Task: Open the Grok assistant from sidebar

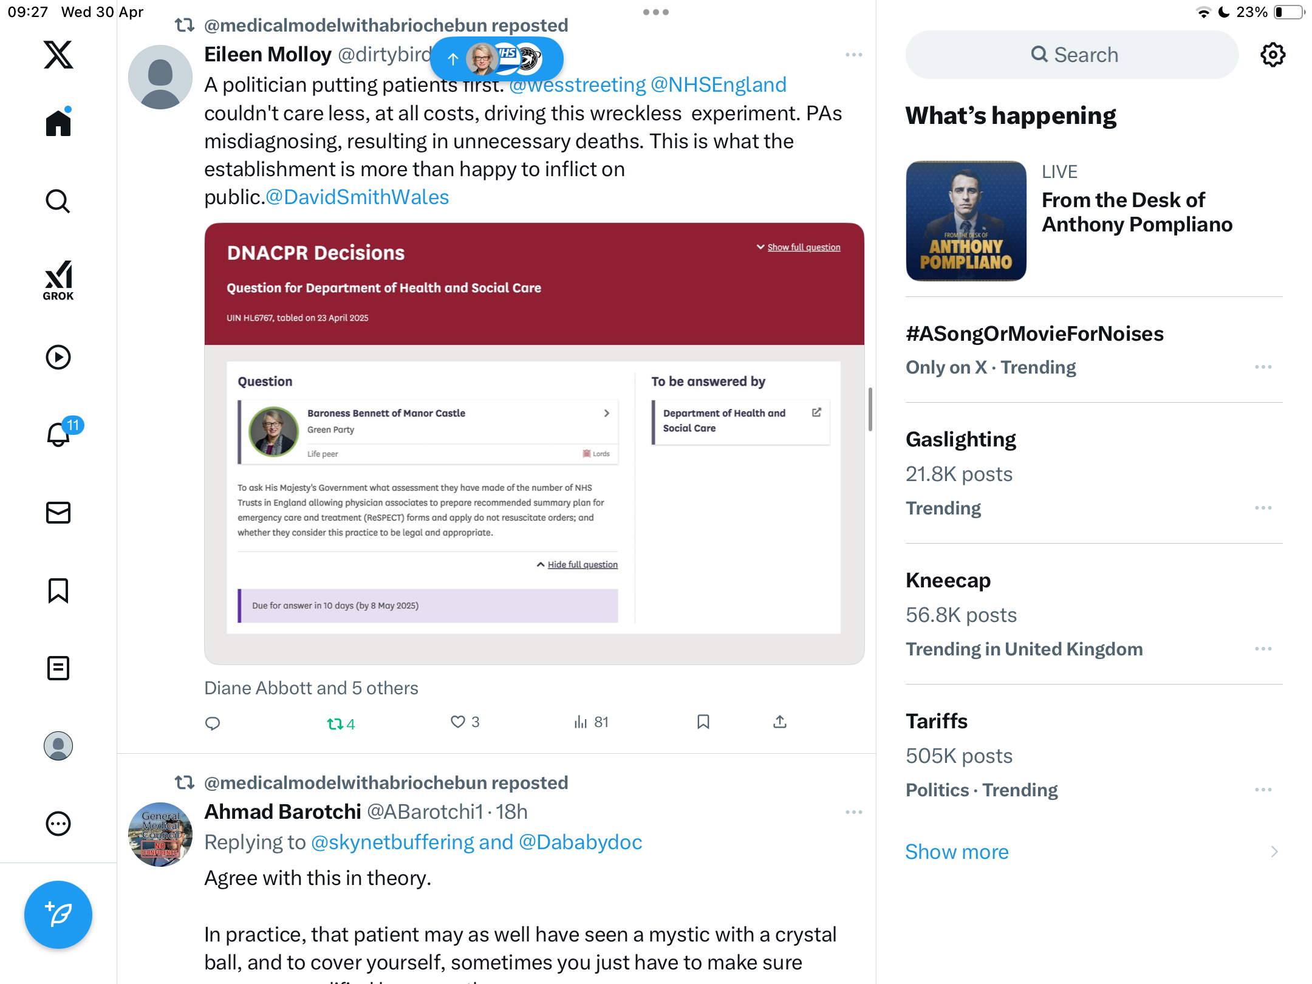Action: 58,280
